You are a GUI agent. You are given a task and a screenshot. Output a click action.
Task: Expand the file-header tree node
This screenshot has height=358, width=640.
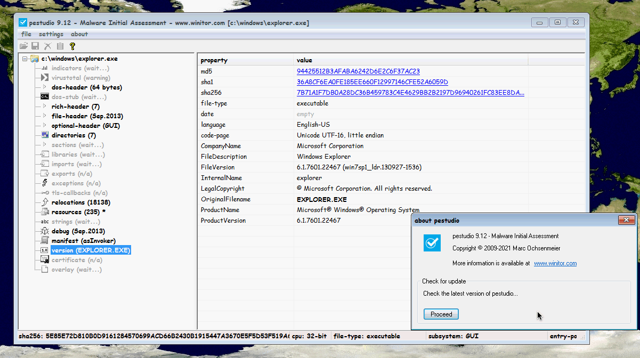[x=45, y=116]
